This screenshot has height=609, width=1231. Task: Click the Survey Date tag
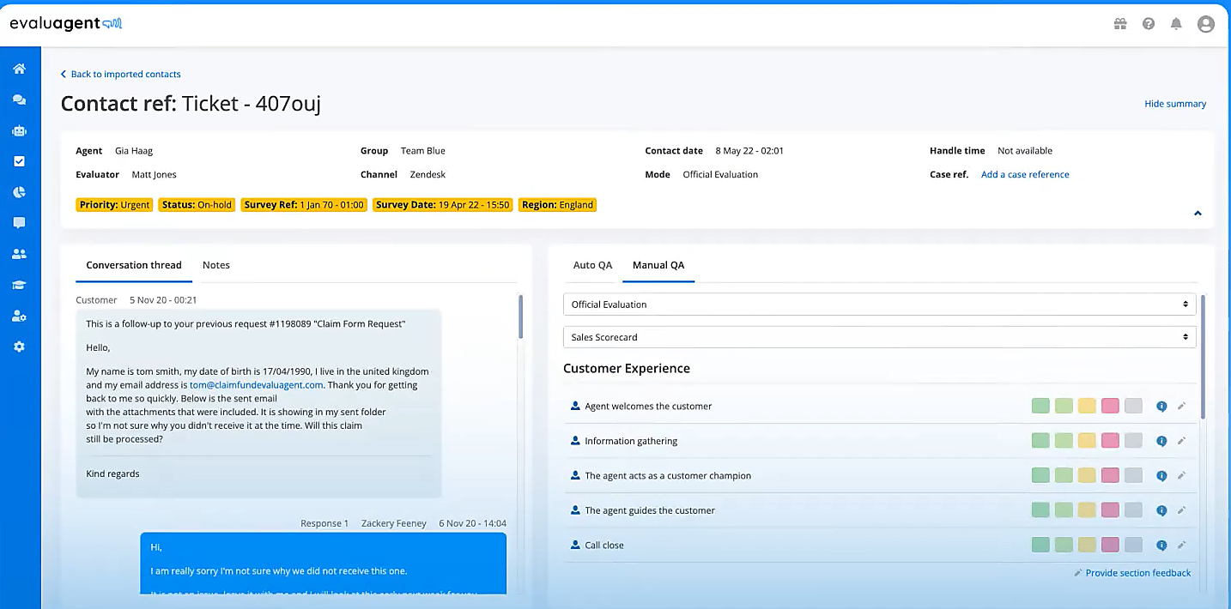[x=443, y=205]
